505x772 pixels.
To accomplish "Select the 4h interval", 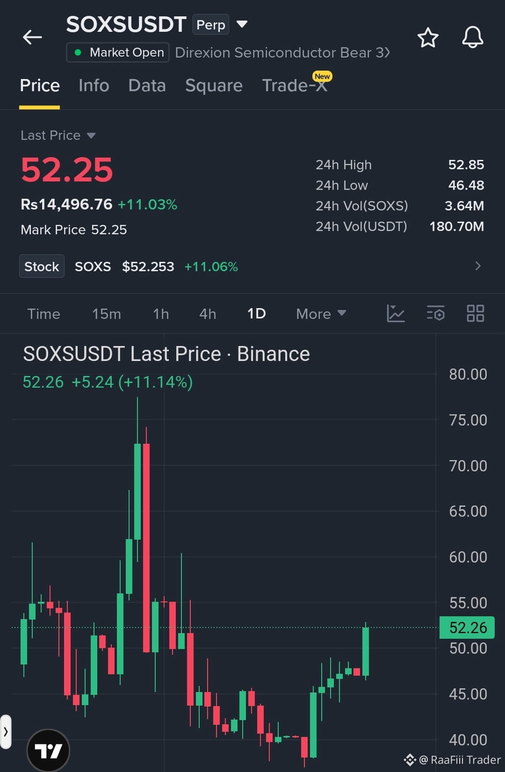I will coord(208,314).
